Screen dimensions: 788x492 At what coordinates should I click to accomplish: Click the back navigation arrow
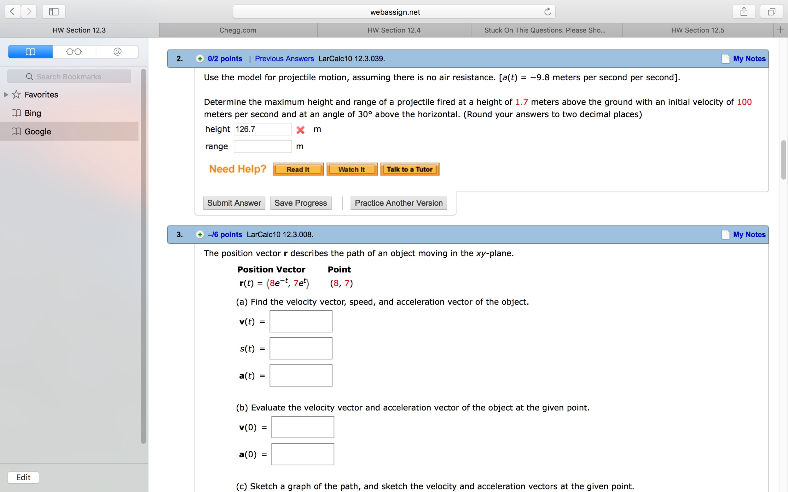pyautogui.click(x=12, y=12)
